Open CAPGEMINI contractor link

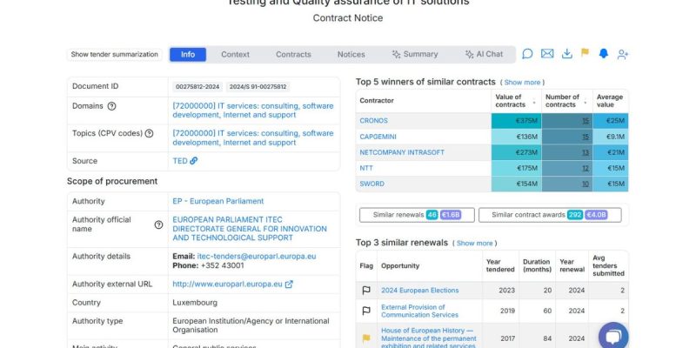tap(378, 137)
